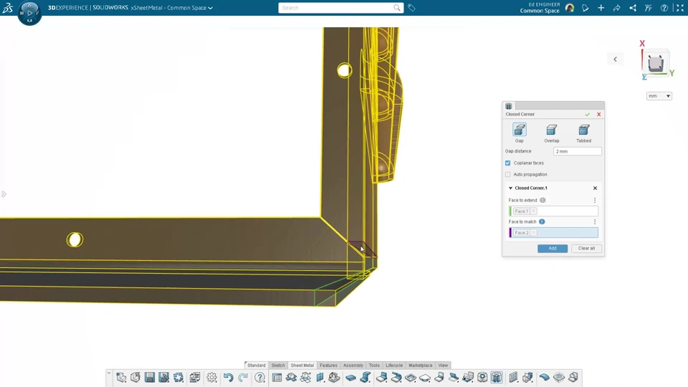Switch to the Lifecycle tab
The height and width of the screenshot is (387, 688).
coord(394,365)
